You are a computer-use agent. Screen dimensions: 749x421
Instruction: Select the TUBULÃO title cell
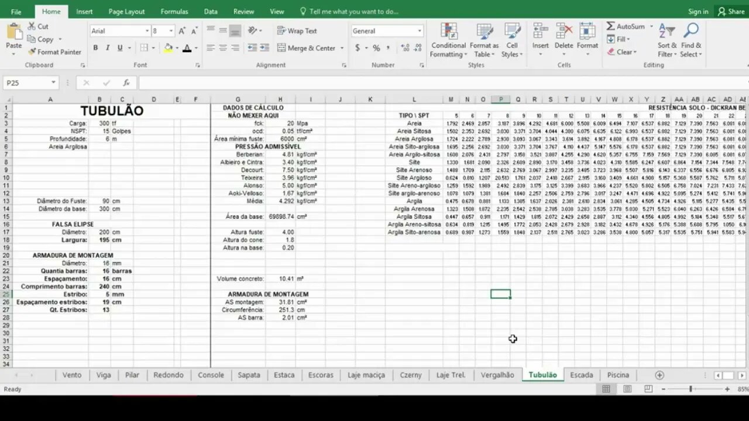click(111, 111)
